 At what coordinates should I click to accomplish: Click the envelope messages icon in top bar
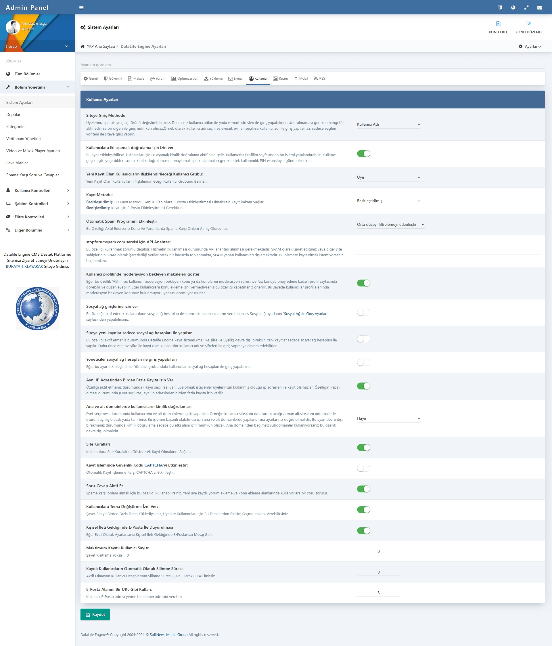click(x=540, y=7)
